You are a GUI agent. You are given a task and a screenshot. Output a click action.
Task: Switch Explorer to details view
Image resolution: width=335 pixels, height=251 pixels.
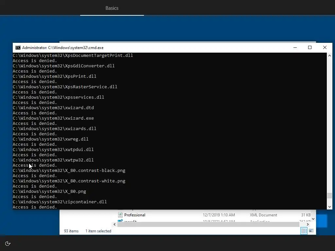[304, 231]
